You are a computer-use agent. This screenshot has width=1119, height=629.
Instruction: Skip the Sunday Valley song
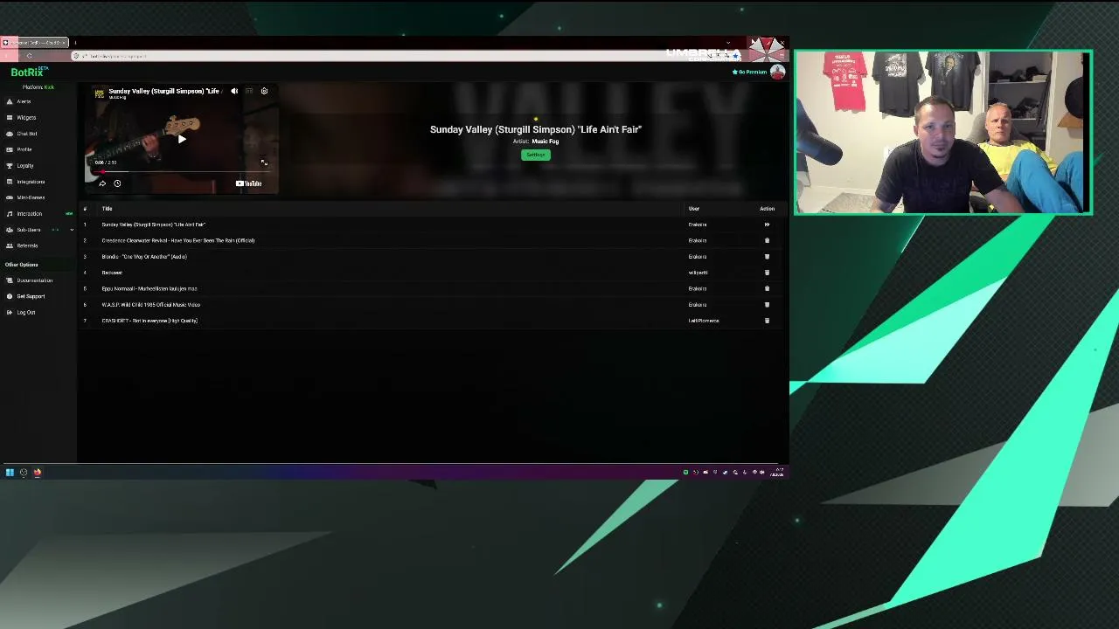click(x=767, y=225)
